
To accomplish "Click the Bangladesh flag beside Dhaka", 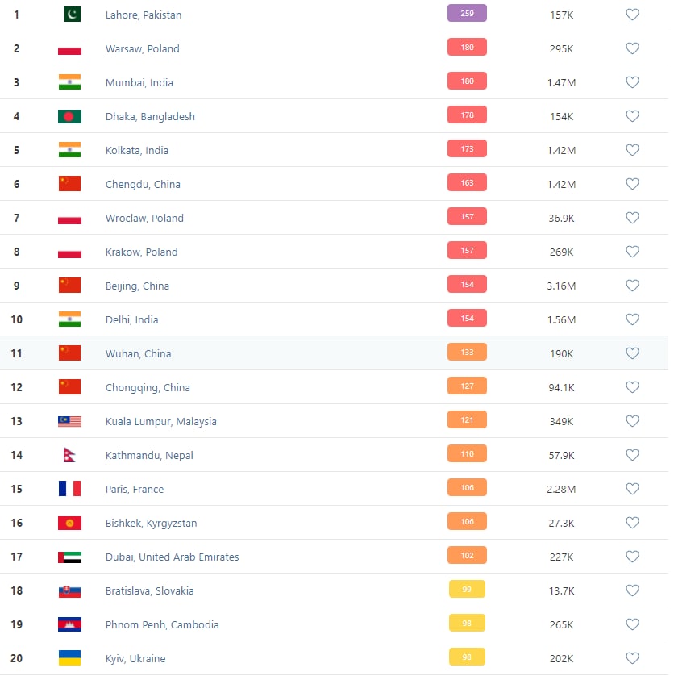I will pyautogui.click(x=69, y=116).
